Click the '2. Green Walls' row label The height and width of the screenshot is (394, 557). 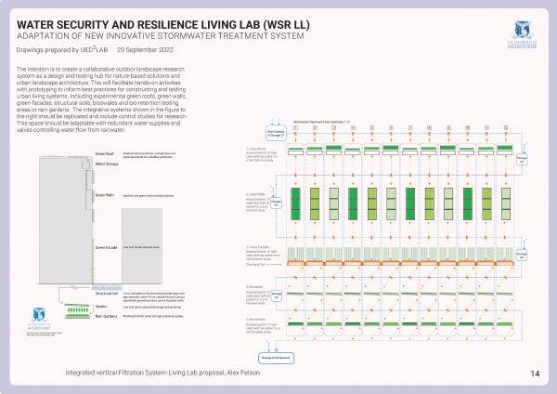click(x=256, y=194)
